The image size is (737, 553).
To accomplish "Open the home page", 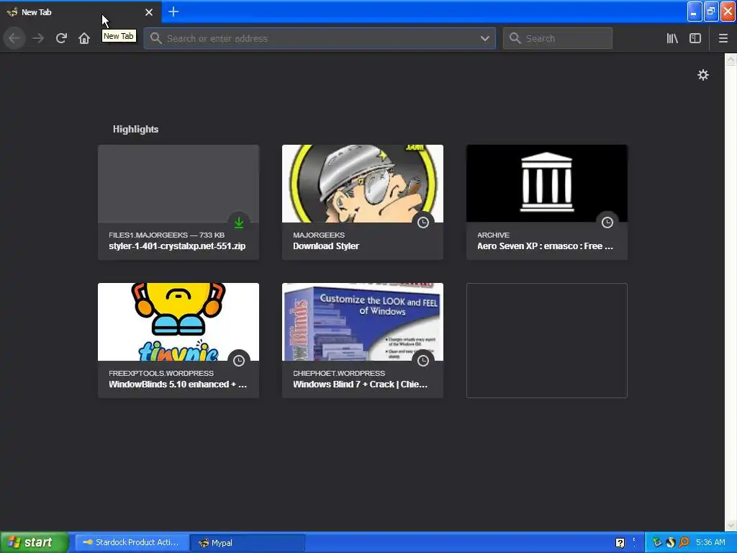I will [x=84, y=38].
